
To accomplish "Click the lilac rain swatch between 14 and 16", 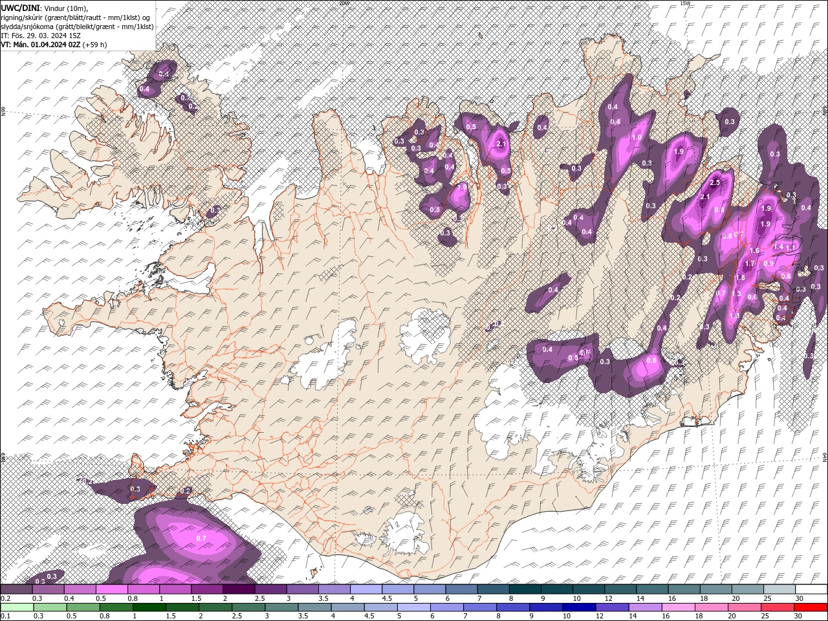I will coord(645,607).
